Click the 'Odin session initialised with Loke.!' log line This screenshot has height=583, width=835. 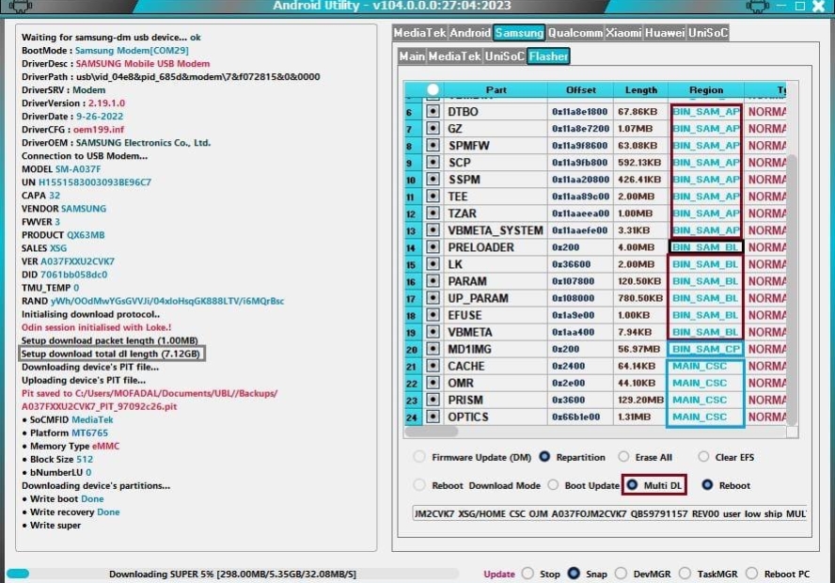(x=97, y=327)
